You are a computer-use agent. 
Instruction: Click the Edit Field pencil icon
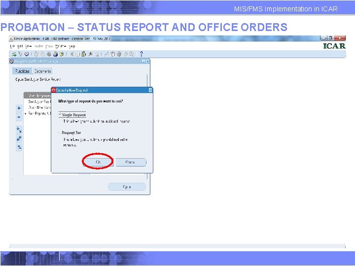[x=106, y=54]
